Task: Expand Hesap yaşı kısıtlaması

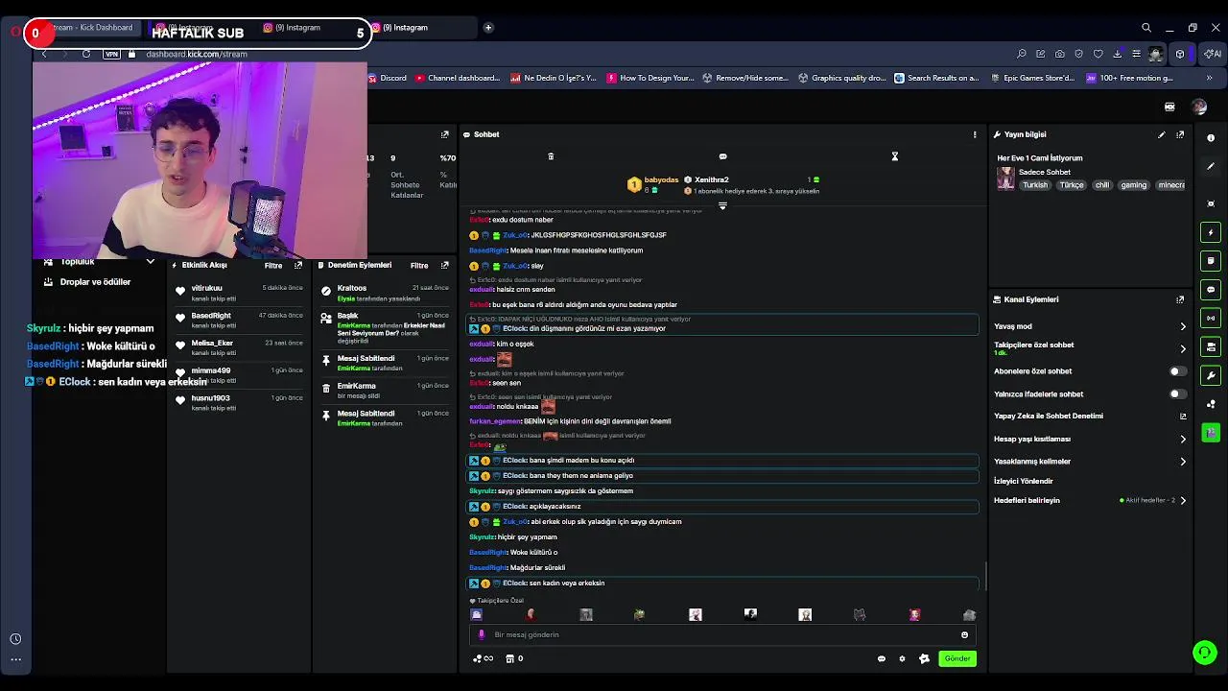Action: pos(1182,439)
